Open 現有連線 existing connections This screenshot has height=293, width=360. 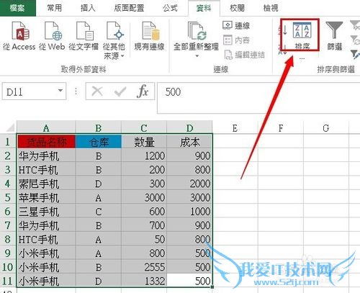click(149, 36)
